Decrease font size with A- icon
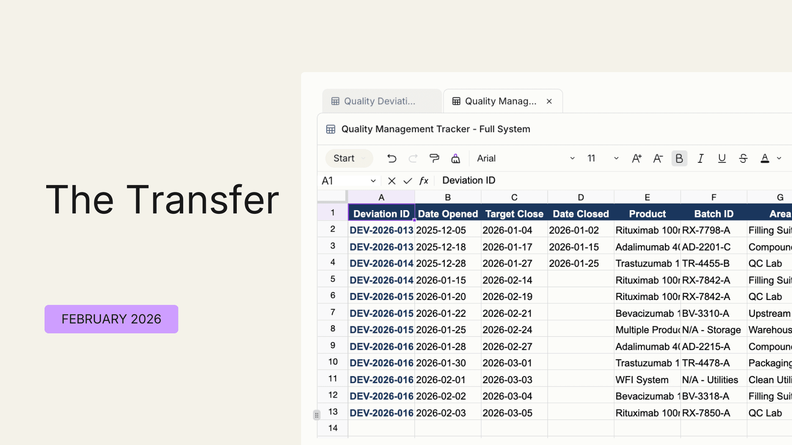The height and width of the screenshot is (445, 792). pyautogui.click(x=658, y=159)
